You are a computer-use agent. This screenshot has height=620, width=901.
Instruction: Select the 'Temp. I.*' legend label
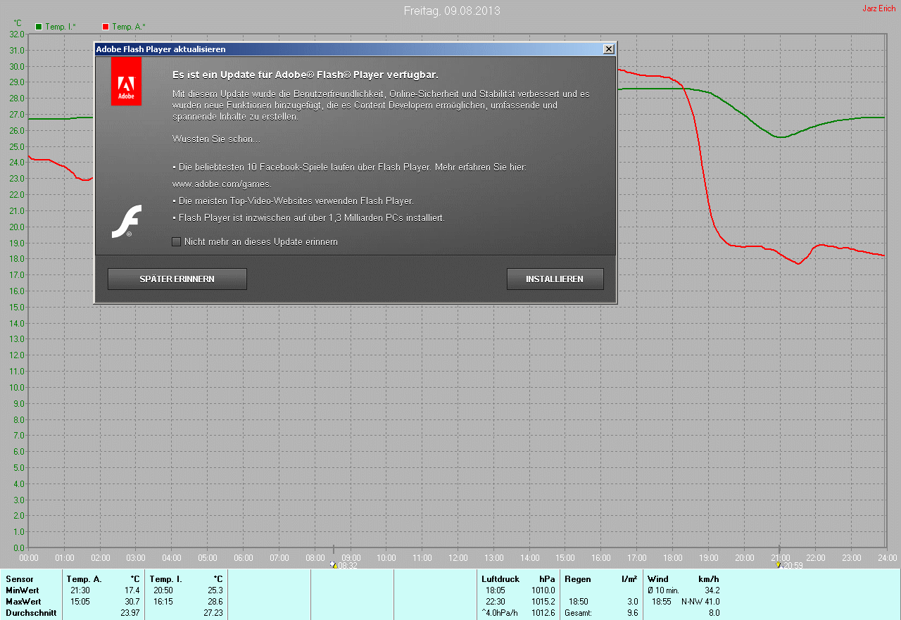point(61,27)
